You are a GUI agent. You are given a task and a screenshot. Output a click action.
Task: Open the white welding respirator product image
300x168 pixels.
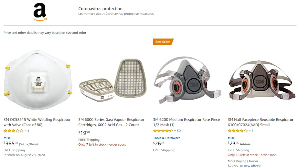tap(38, 80)
